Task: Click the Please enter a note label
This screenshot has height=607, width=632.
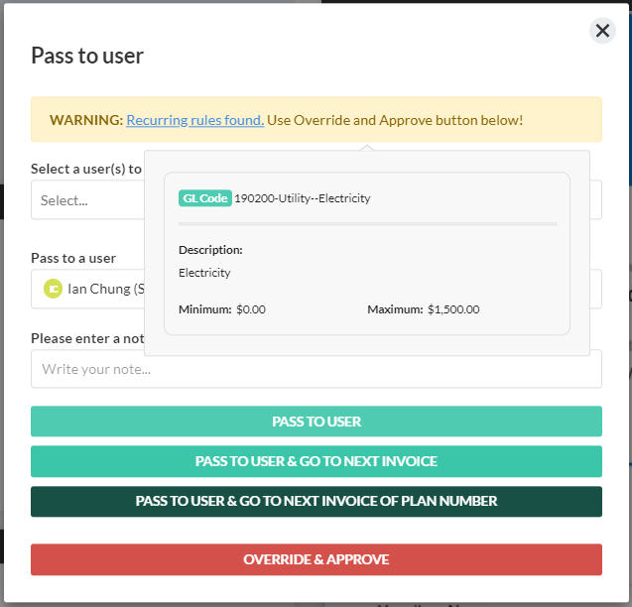Action: (x=87, y=338)
